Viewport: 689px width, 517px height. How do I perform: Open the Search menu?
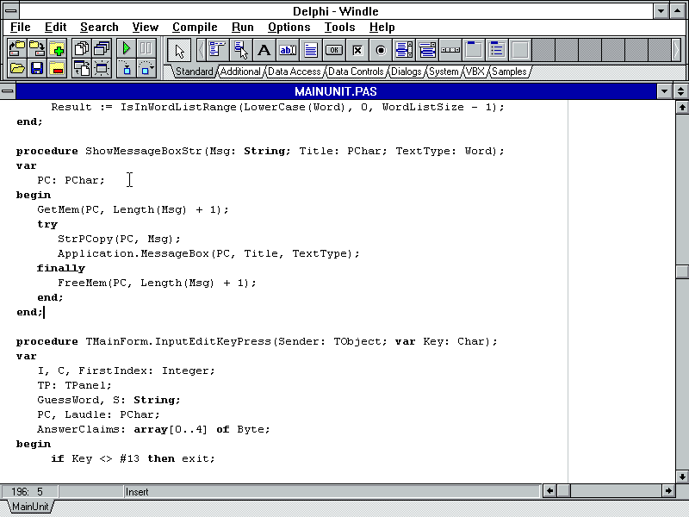coord(99,28)
